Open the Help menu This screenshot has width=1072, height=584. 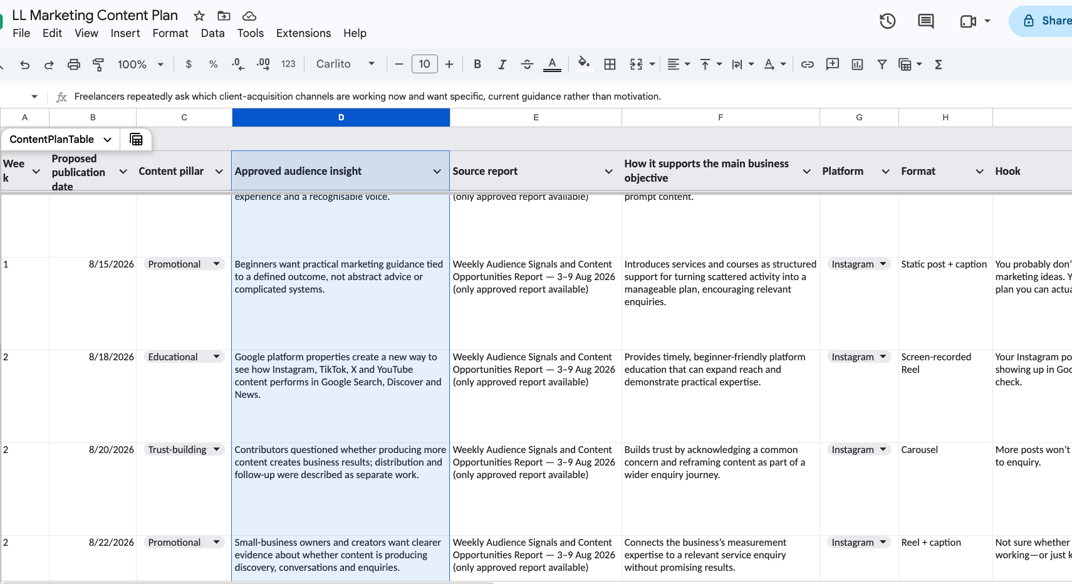point(355,33)
